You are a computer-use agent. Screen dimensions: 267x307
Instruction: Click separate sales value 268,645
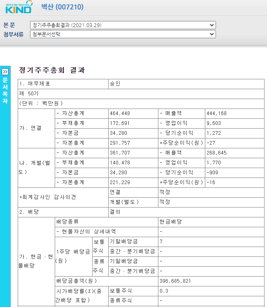[x=217, y=153]
